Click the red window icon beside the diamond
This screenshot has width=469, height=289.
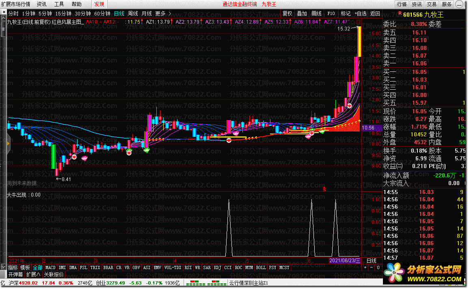[x=359, y=22]
